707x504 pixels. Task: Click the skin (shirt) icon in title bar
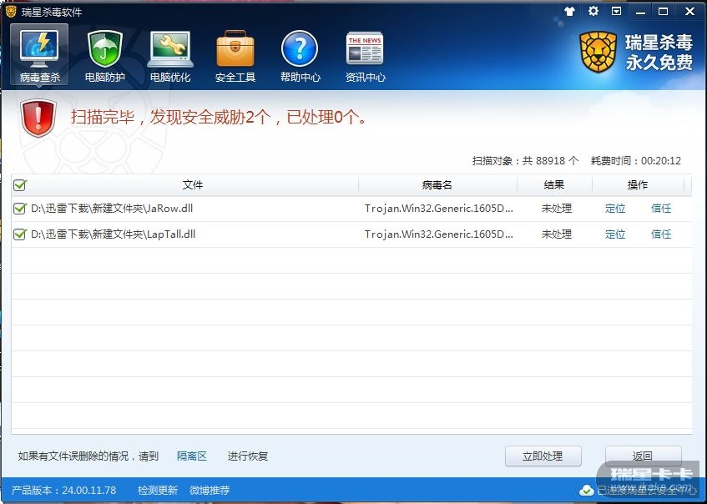(570, 12)
